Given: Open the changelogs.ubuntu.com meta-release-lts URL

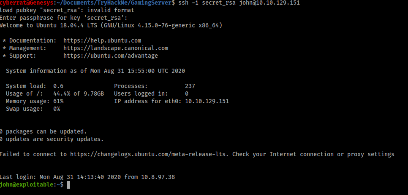Looking at the screenshot, I should [150, 154].
